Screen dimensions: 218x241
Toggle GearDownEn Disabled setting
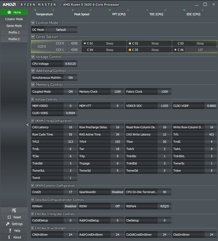click(x=118, y=192)
